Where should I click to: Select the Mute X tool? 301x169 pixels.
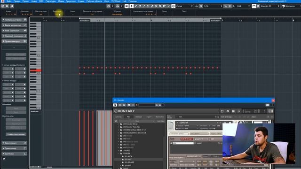pyautogui.click(x=156, y=6)
